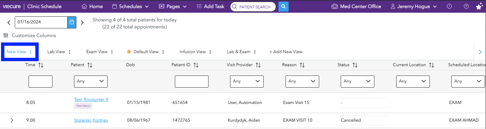Click the alert exclamation circle icon

(449, 6)
